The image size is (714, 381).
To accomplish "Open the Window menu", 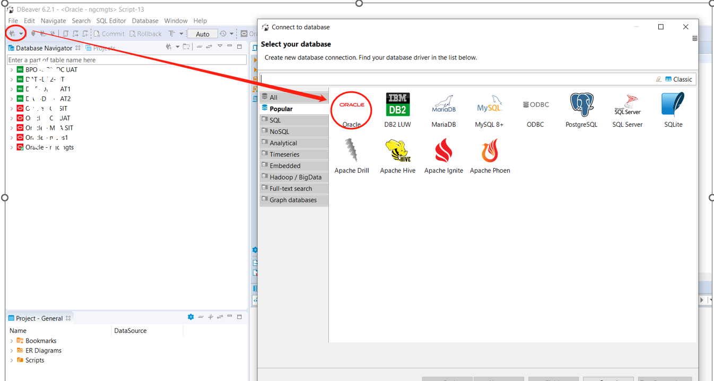I will (x=176, y=21).
